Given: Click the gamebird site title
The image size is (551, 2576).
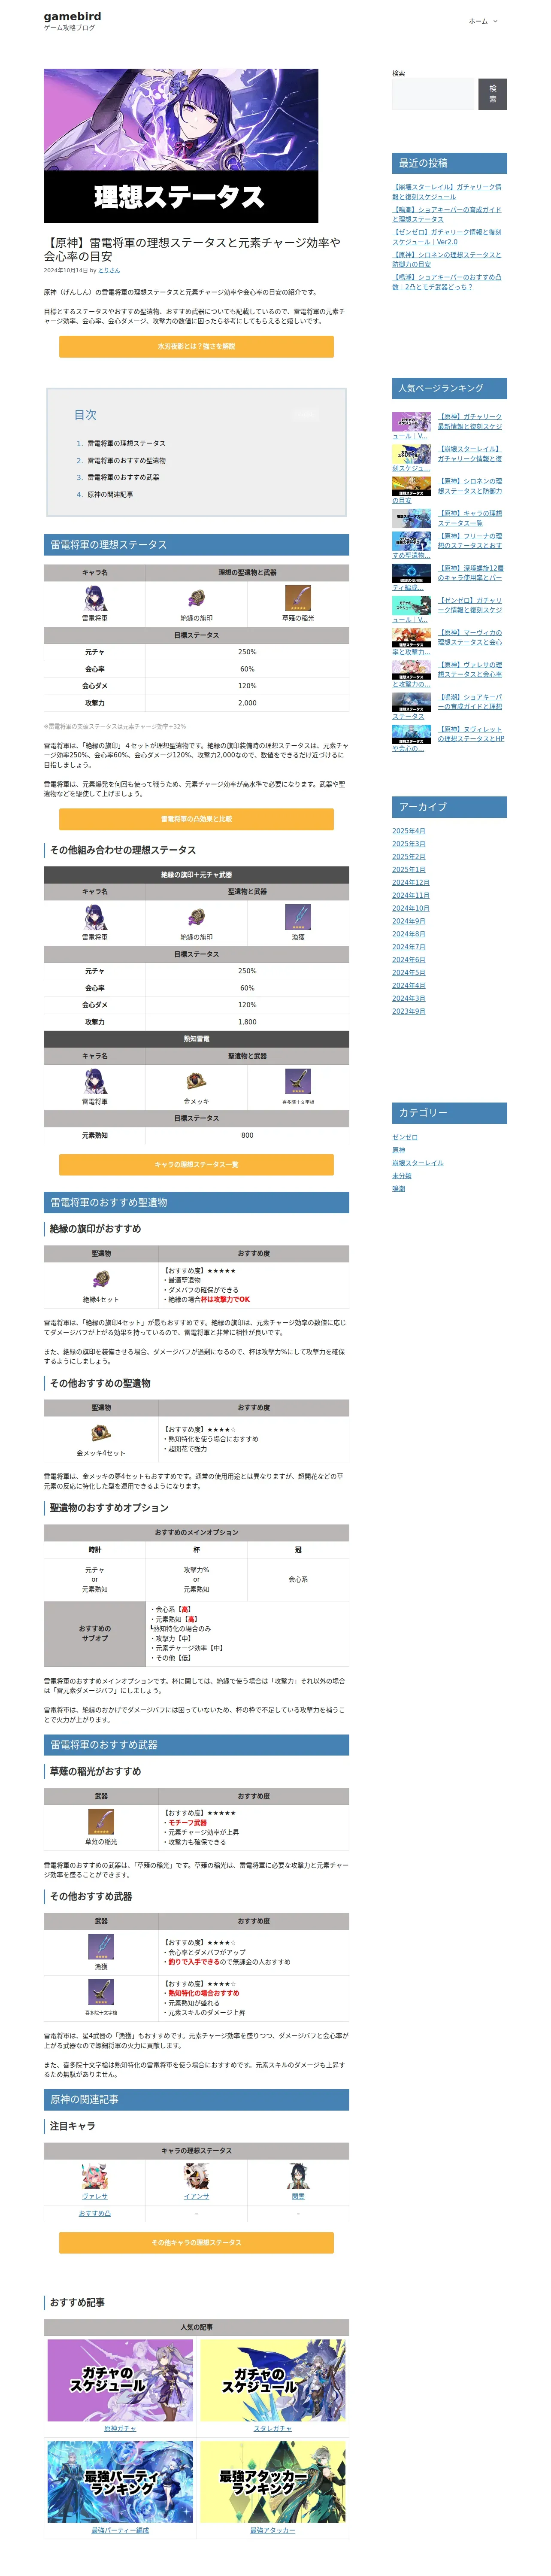Looking at the screenshot, I should click(x=72, y=16).
